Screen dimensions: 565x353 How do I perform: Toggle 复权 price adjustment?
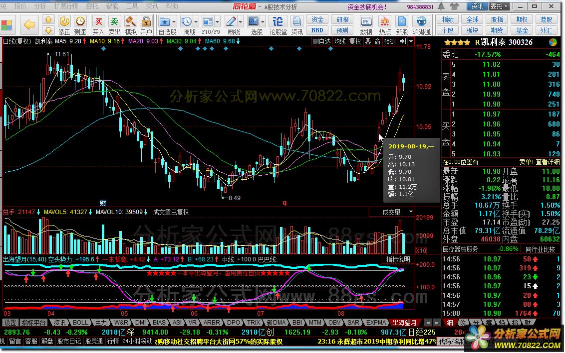[x=355, y=42]
